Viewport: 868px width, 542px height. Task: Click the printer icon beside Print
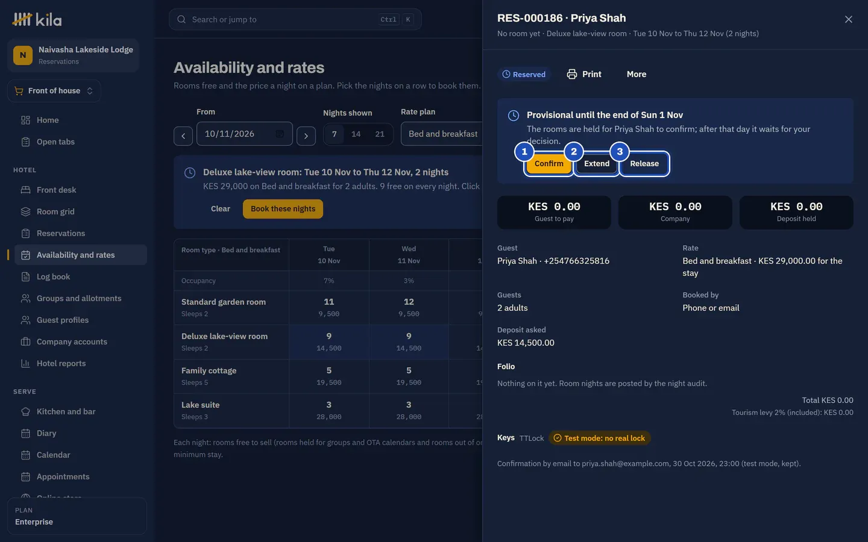[572, 74]
